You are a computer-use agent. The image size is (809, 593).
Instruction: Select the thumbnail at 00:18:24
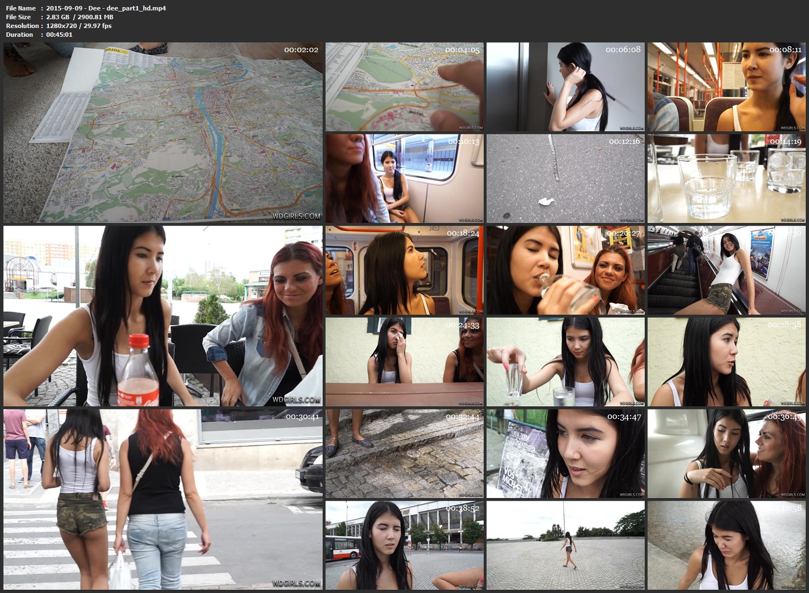click(404, 270)
